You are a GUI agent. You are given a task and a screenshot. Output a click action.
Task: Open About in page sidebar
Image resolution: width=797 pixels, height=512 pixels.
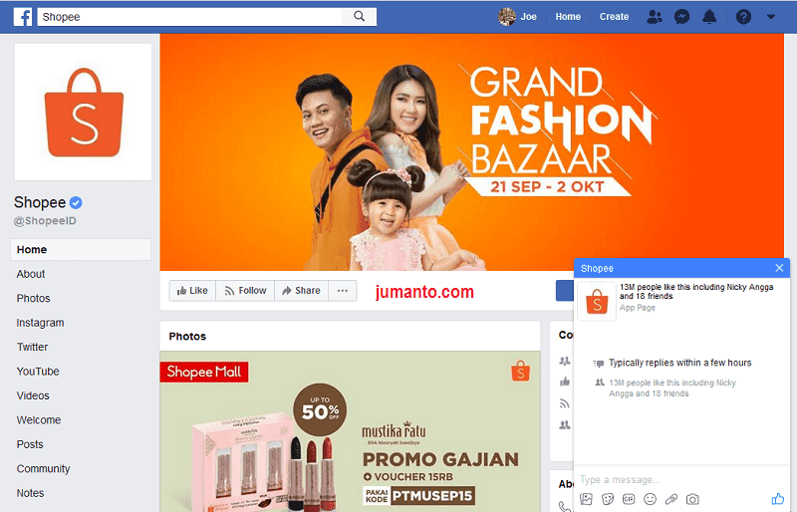tap(31, 274)
